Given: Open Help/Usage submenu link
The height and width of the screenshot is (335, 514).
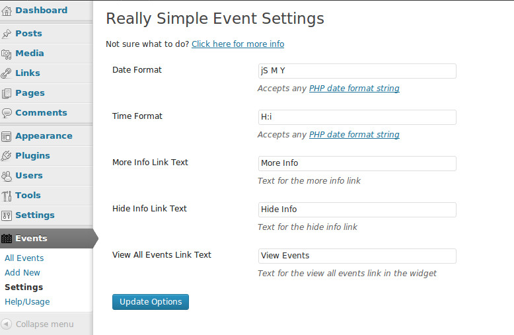Looking at the screenshot, I should [27, 302].
